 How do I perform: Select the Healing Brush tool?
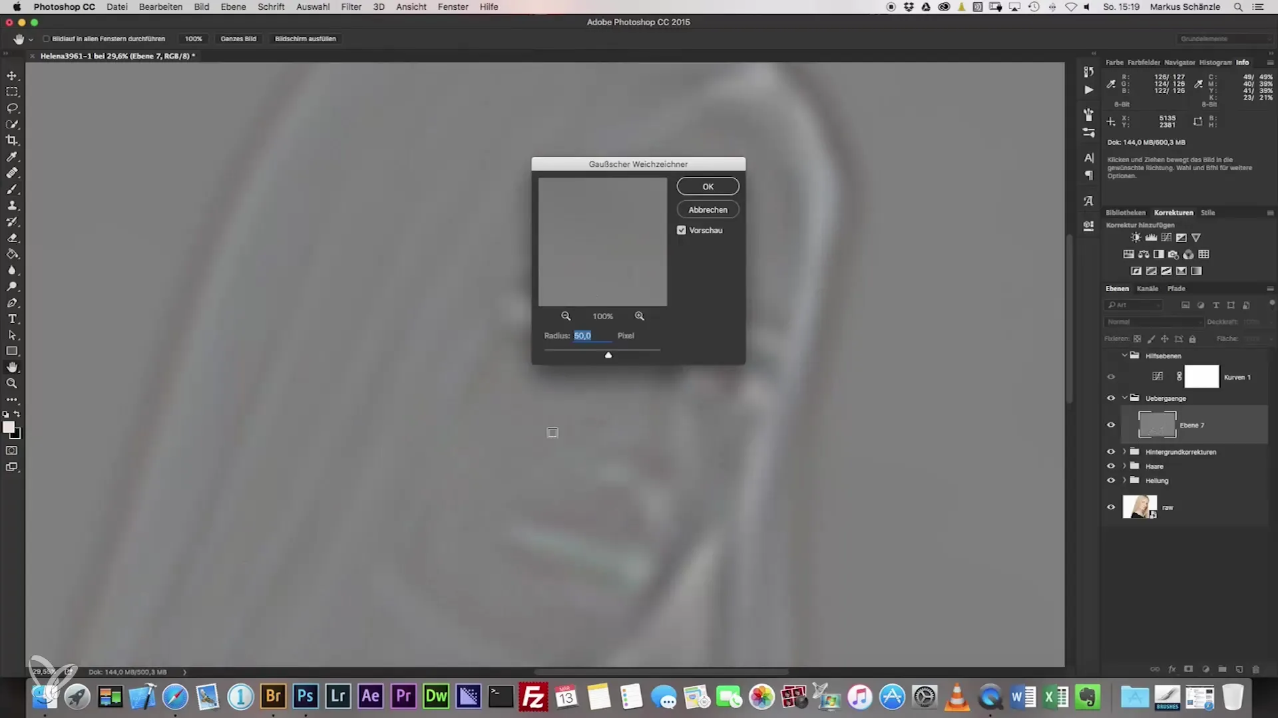(12, 173)
